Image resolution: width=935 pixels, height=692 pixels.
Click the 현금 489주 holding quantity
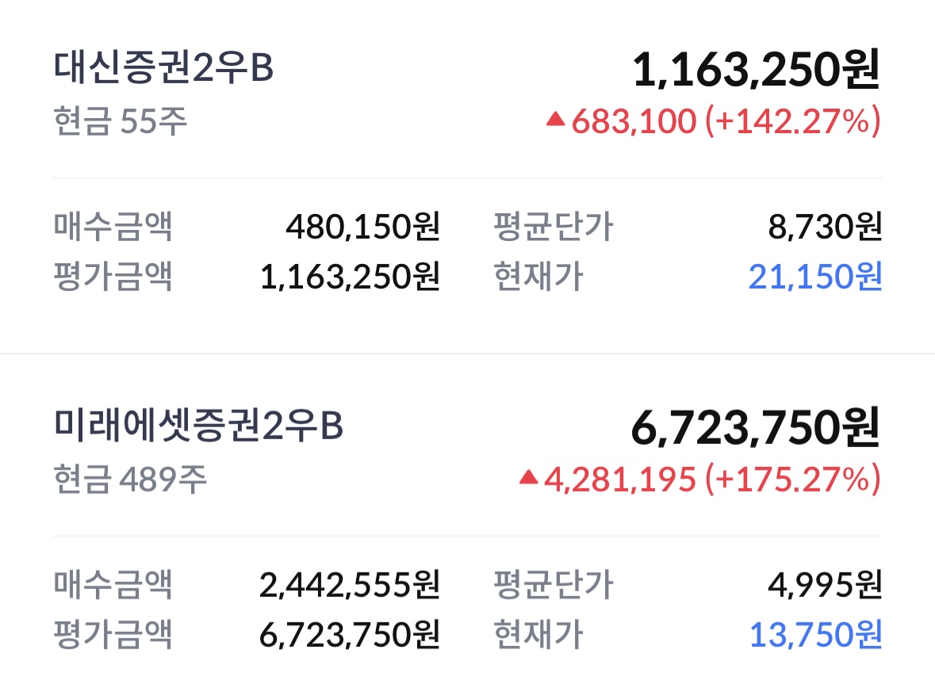coord(131,480)
